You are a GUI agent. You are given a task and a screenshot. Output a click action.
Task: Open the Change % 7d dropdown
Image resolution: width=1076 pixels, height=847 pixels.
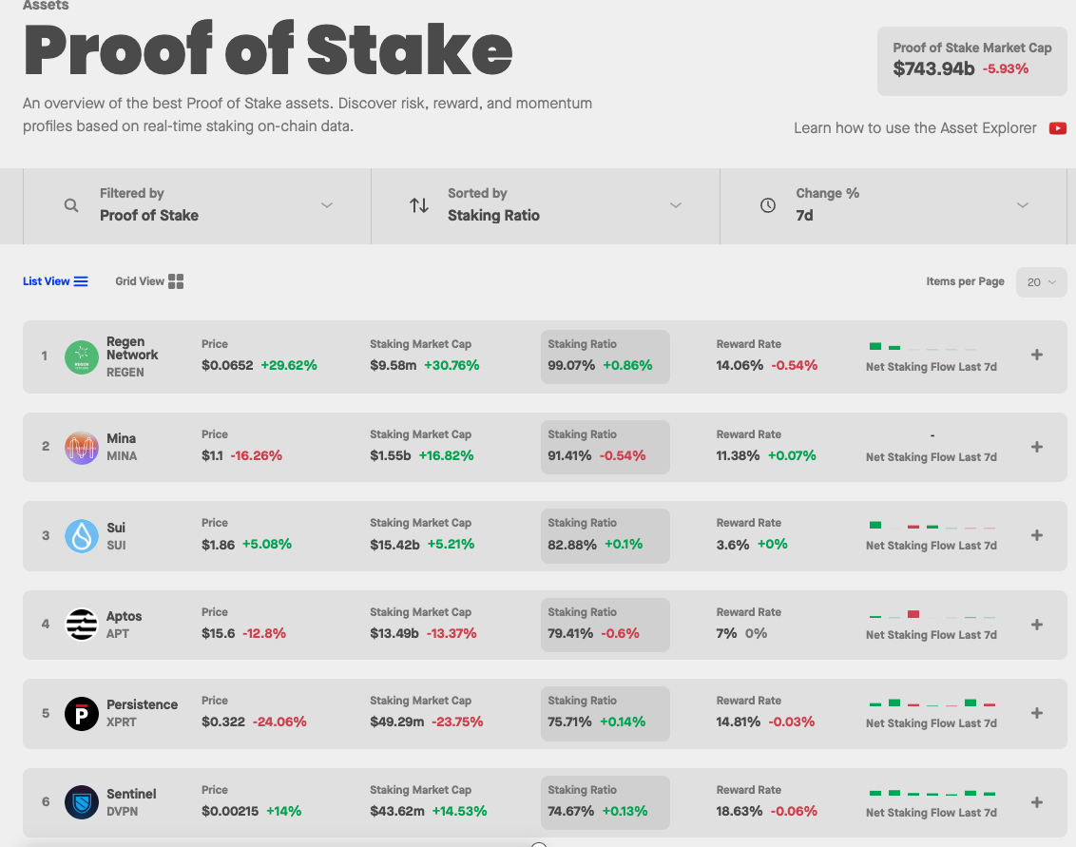pyautogui.click(x=893, y=205)
